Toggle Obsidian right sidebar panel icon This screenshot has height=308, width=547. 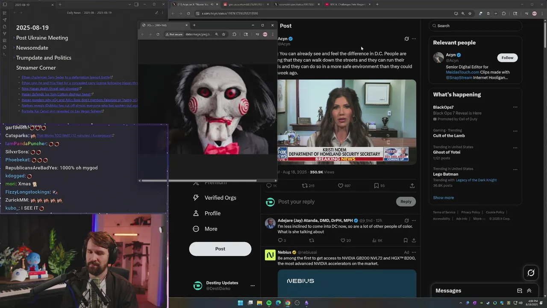tap(136, 4)
